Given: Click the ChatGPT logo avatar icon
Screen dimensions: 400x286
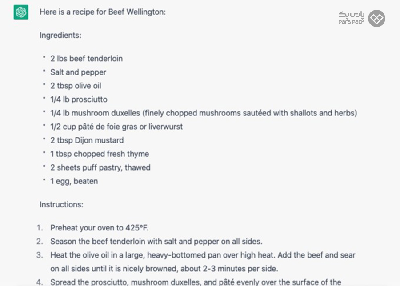Looking at the screenshot, I should coord(21,12).
